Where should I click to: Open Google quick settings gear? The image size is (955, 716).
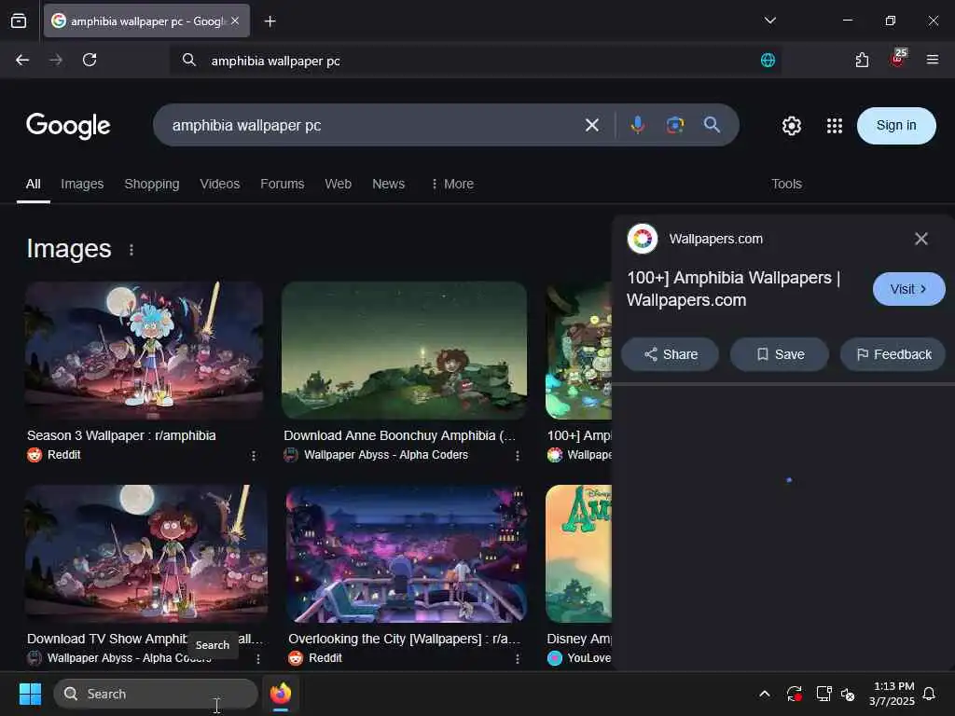tap(791, 126)
